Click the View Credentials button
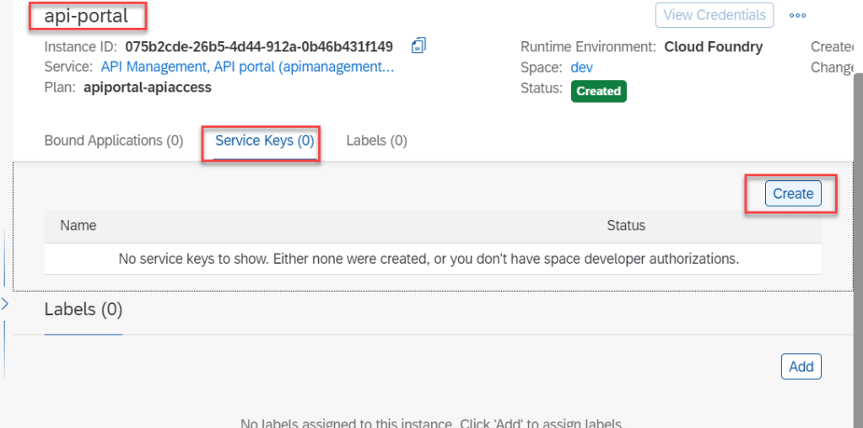863x428 pixels. click(x=714, y=15)
